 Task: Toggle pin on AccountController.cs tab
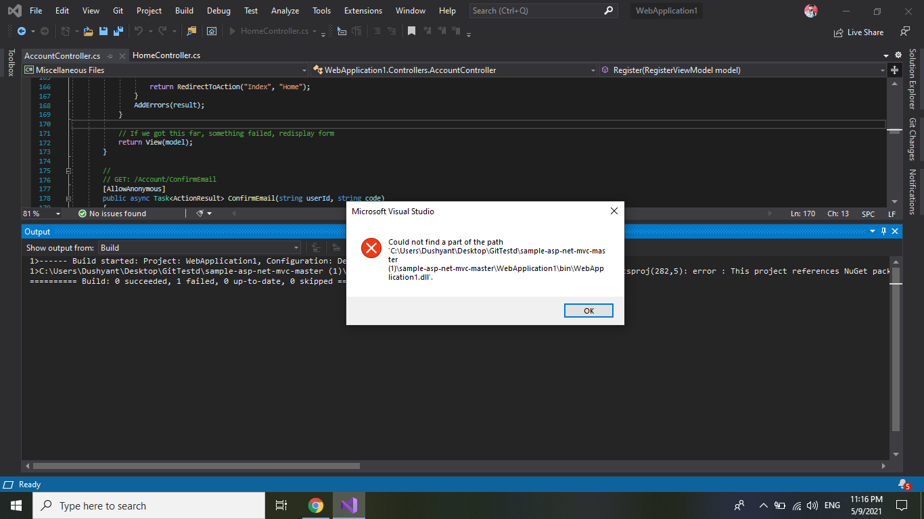(x=111, y=56)
